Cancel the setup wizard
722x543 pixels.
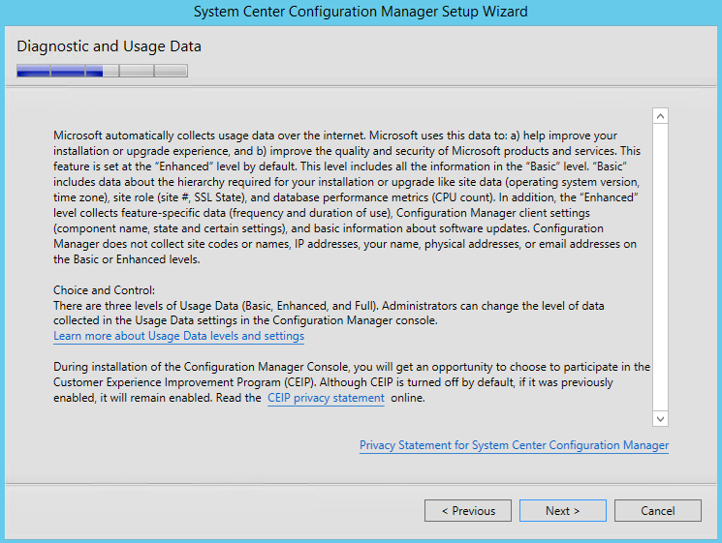pos(657,510)
